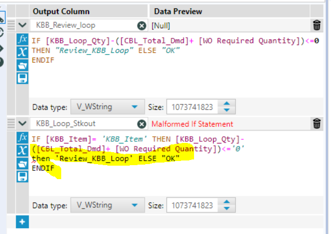Delete the KBB_Loop_Stkout expression
Image resolution: width=331 pixels, height=234 pixels.
316,123
